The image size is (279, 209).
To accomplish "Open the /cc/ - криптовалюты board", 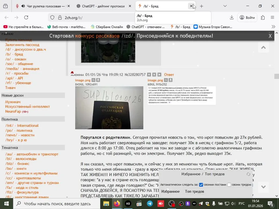I will (23, 178).
